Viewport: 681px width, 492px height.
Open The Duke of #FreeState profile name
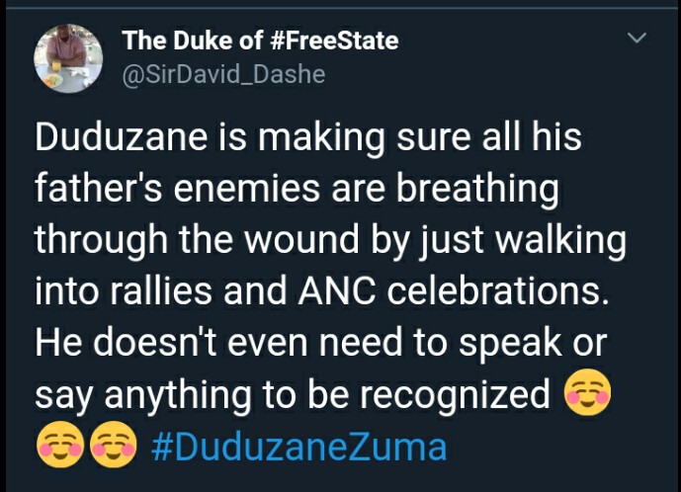pos(260,41)
